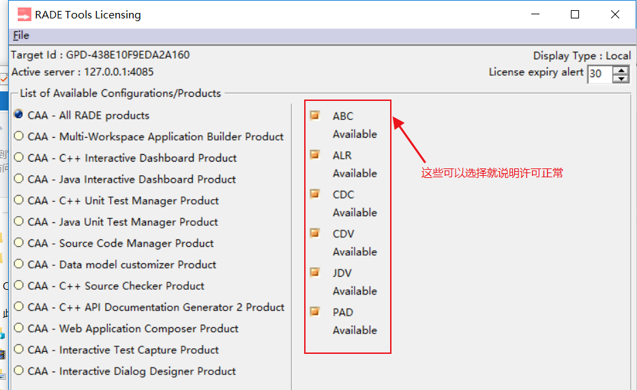This screenshot has width=637, height=390.
Task: Click the JDV product license icon
Action: [x=314, y=272]
